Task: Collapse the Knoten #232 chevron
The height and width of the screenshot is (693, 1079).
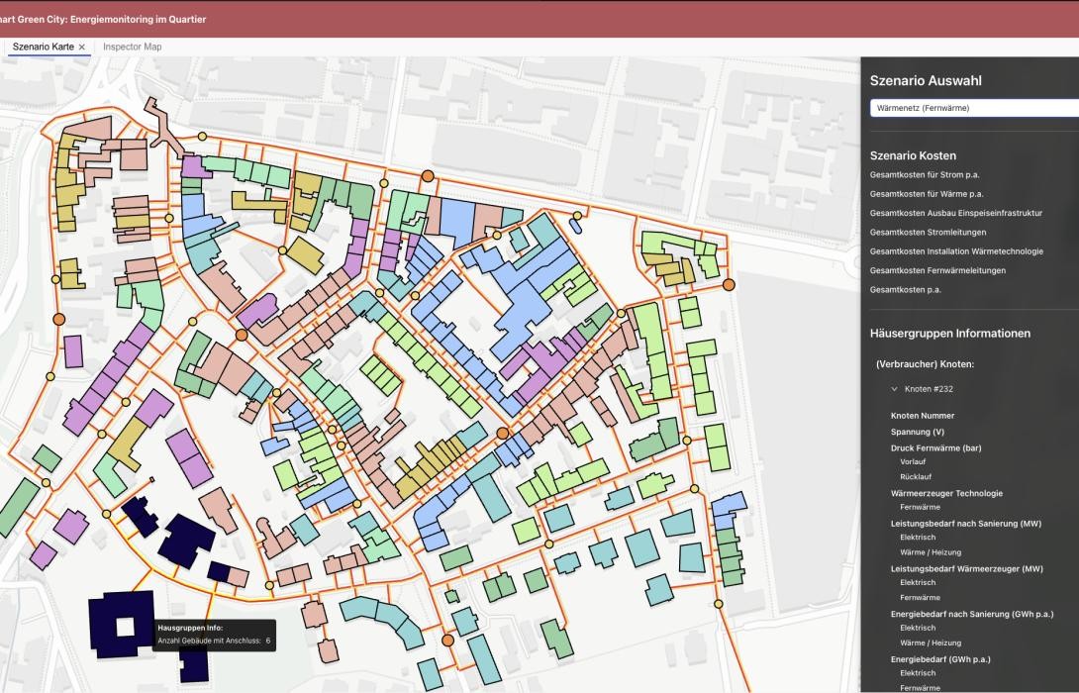Action: (894, 389)
